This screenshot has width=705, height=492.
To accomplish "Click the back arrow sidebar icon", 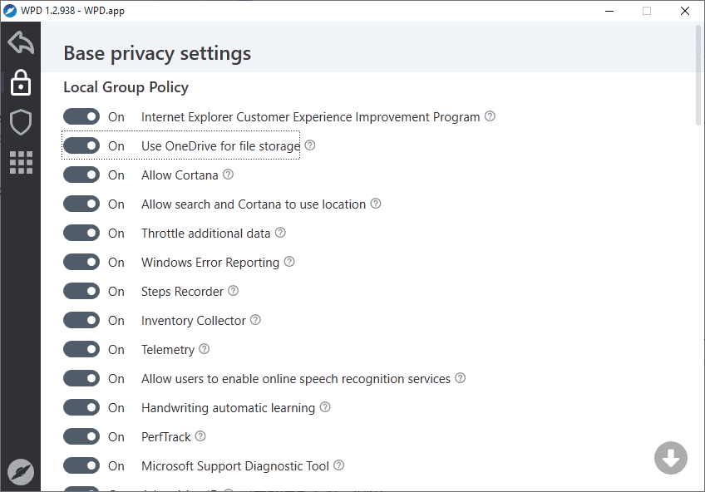I will (x=21, y=42).
